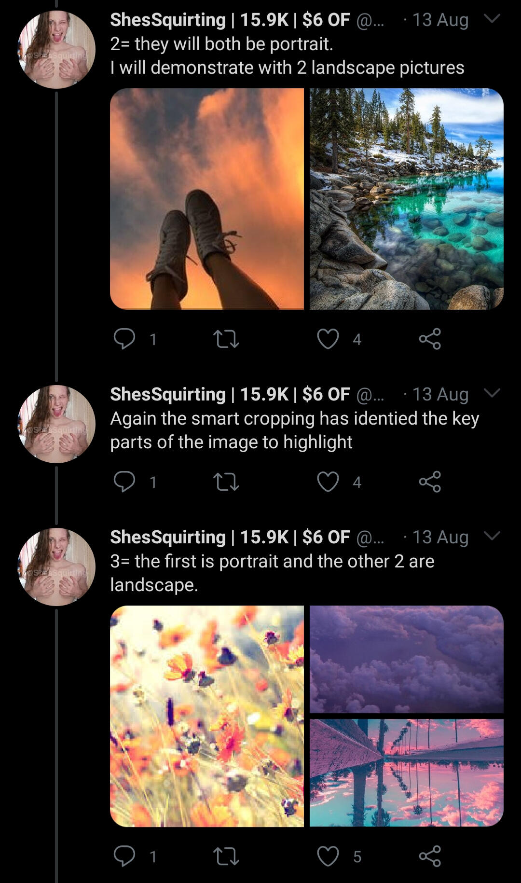The width and height of the screenshot is (521, 883).
Task: Like the three-photo tweet with 5 likes
Action: pyautogui.click(x=328, y=856)
